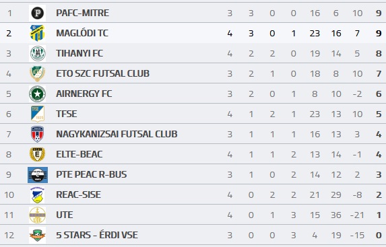Click the Maglódi TC yellow-blue crest
This screenshot has height=247, width=386.
pos(38,33)
